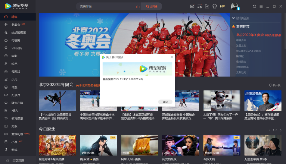
Task: Open 闪光的乐队 thumbnail
Action: click(x=181, y=145)
